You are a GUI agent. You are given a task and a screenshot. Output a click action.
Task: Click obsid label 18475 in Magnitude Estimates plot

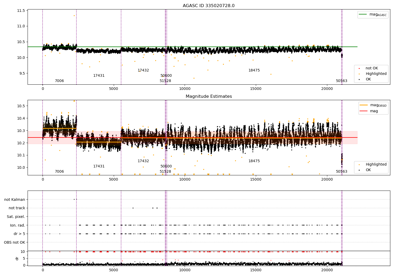point(254,161)
